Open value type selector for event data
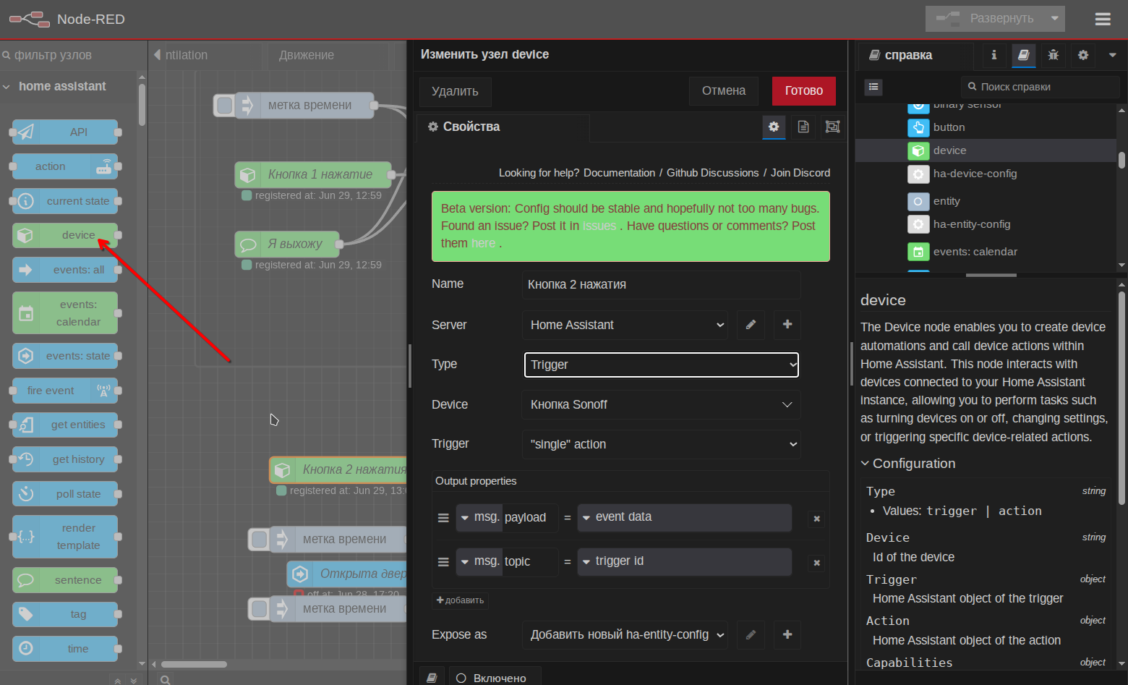Screen dimensions: 1128x685 587,517
